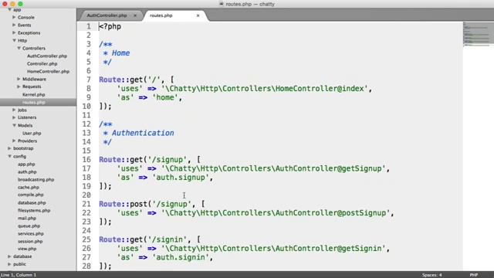The height and width of the screenshot is (278, 494).
Task: Click 'Home' comment text
Action: [120, 53]
